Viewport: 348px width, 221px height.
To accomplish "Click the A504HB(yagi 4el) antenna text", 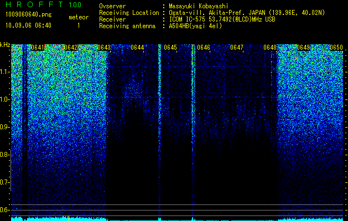I will (x=195, y=26).
